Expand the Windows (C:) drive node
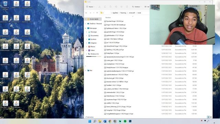Viewport: 220px width, 124px height. [x=87, y=54]
